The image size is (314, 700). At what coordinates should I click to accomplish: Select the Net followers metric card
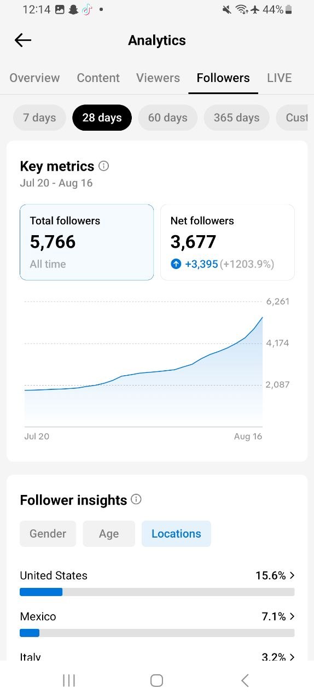228,242
